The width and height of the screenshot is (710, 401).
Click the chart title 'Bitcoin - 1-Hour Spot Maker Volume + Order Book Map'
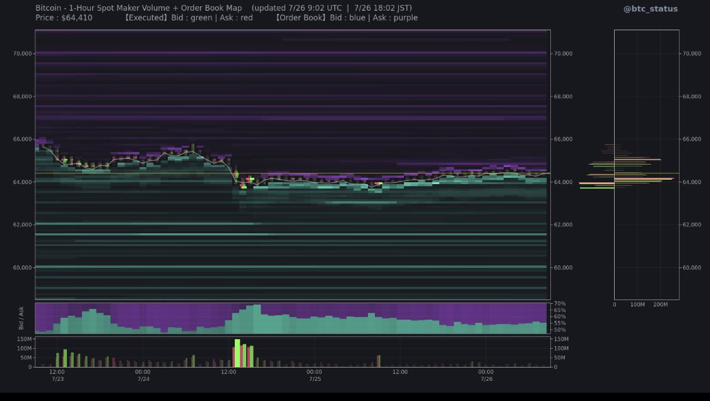point(139,8)
